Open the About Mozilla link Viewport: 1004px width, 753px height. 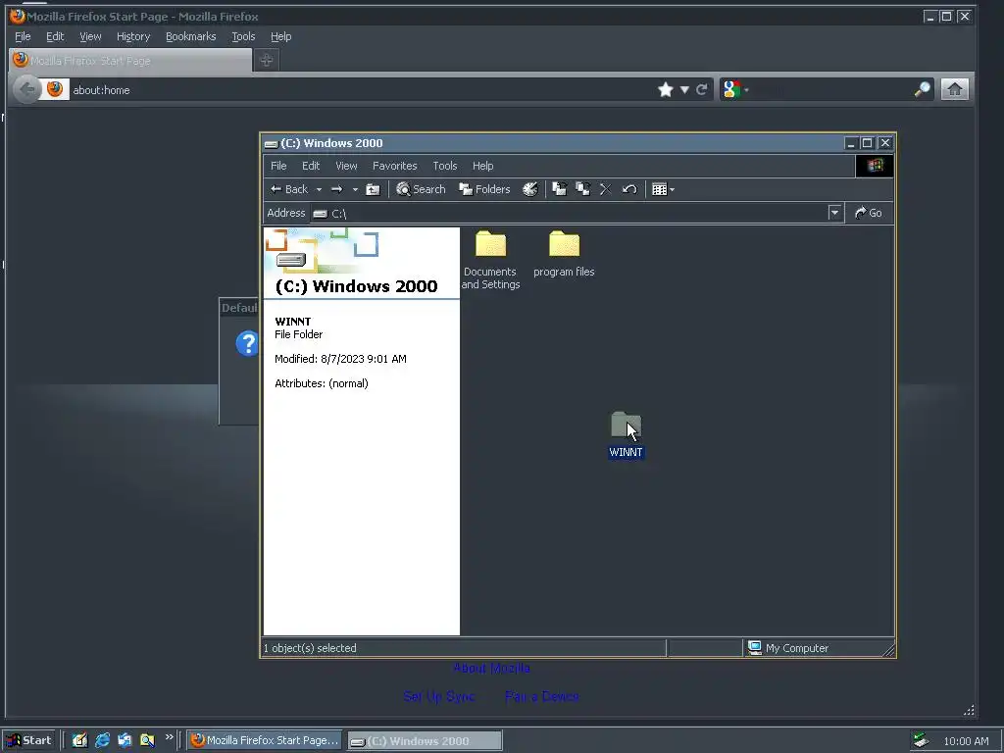tap(491, 669)
